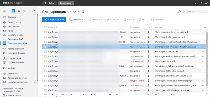Click the Описание column header
210x97 pixels.
158,27
